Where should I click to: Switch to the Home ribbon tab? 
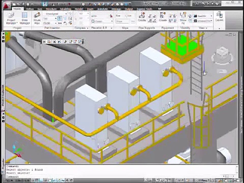coord(17,9)
